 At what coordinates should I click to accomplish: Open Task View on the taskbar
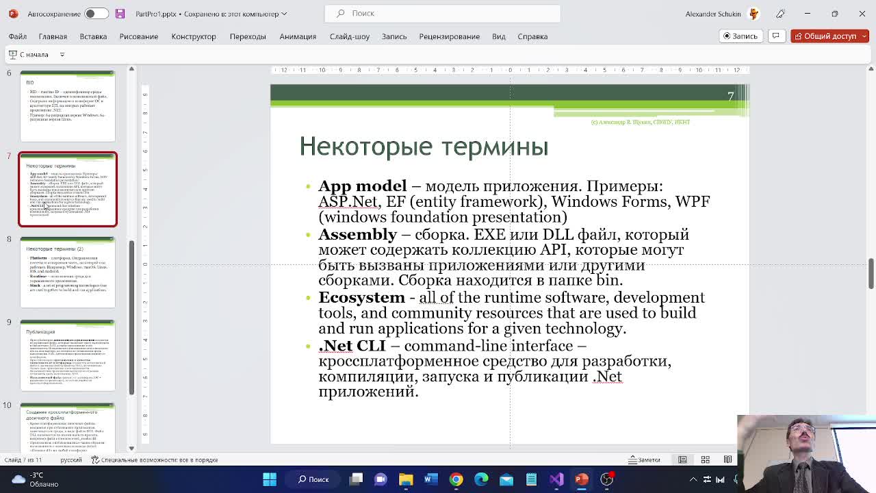[356, 479]
